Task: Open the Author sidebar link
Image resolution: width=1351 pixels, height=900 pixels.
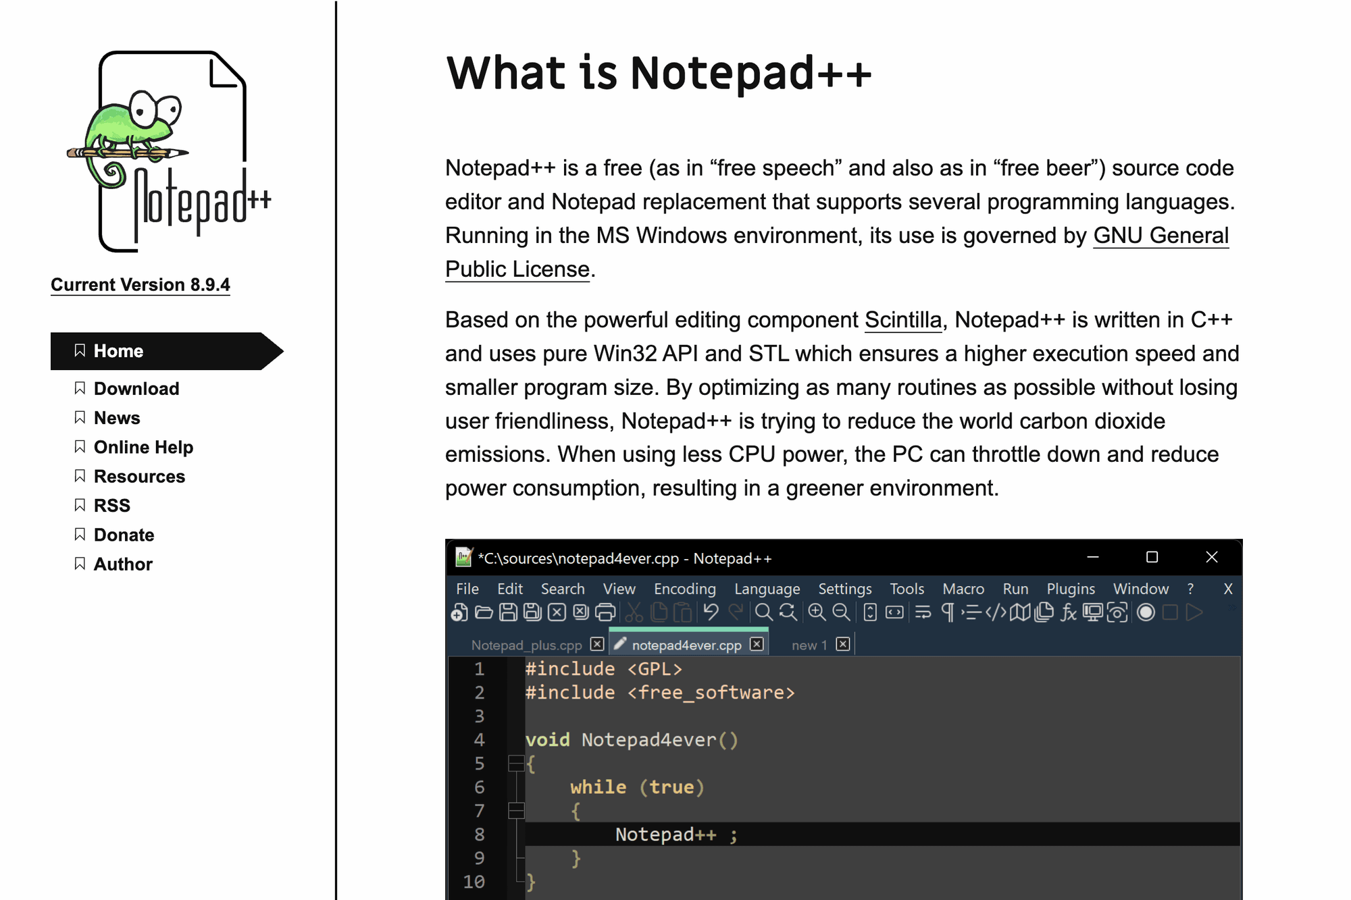Action: coord(123,564)
